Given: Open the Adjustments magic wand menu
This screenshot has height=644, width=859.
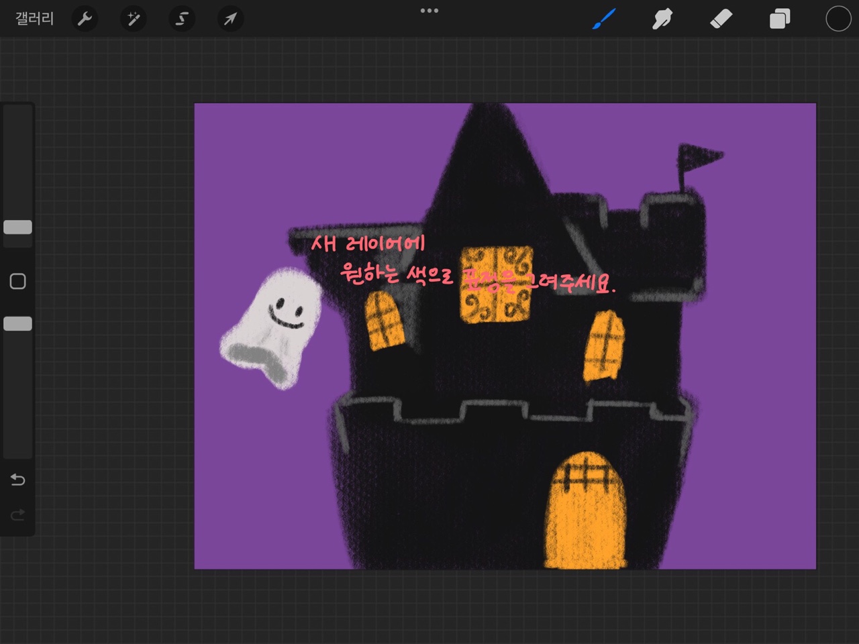Looking at the screenshot, I should click(133, 19).
